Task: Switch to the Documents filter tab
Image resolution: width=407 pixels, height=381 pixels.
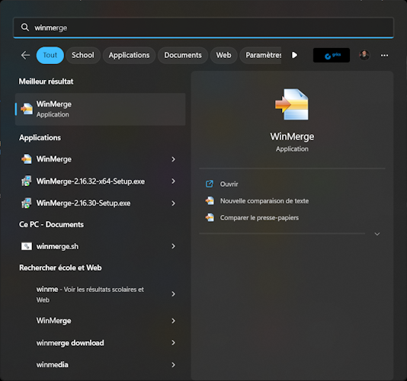Action: (x=183, y=56)
